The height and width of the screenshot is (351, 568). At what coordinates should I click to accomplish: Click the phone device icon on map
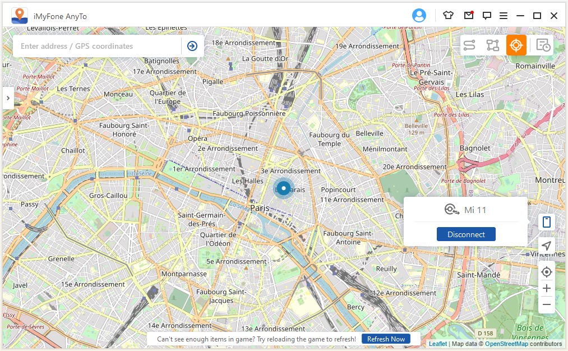coord(547,222)
